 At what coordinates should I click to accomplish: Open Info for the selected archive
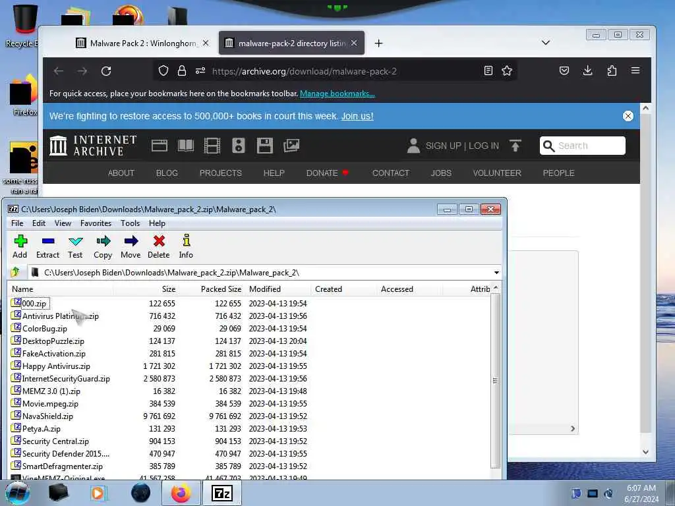click(x=186, y=246)
